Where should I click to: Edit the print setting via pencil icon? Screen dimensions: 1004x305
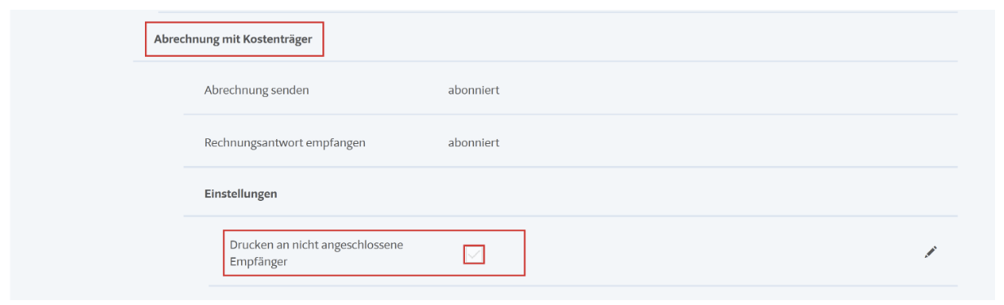[x=931, y=253]
